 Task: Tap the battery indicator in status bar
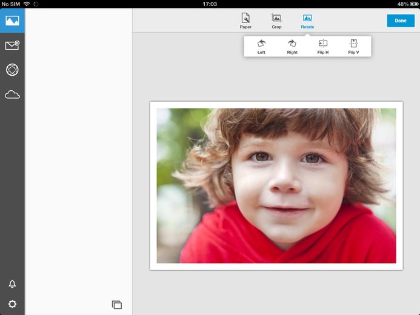[x=414, y=4]
